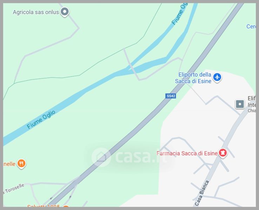Click the Casa Bianca street name
Viewport: 259px width, 210px height.
pyautogui.click(x=202, y=193)
